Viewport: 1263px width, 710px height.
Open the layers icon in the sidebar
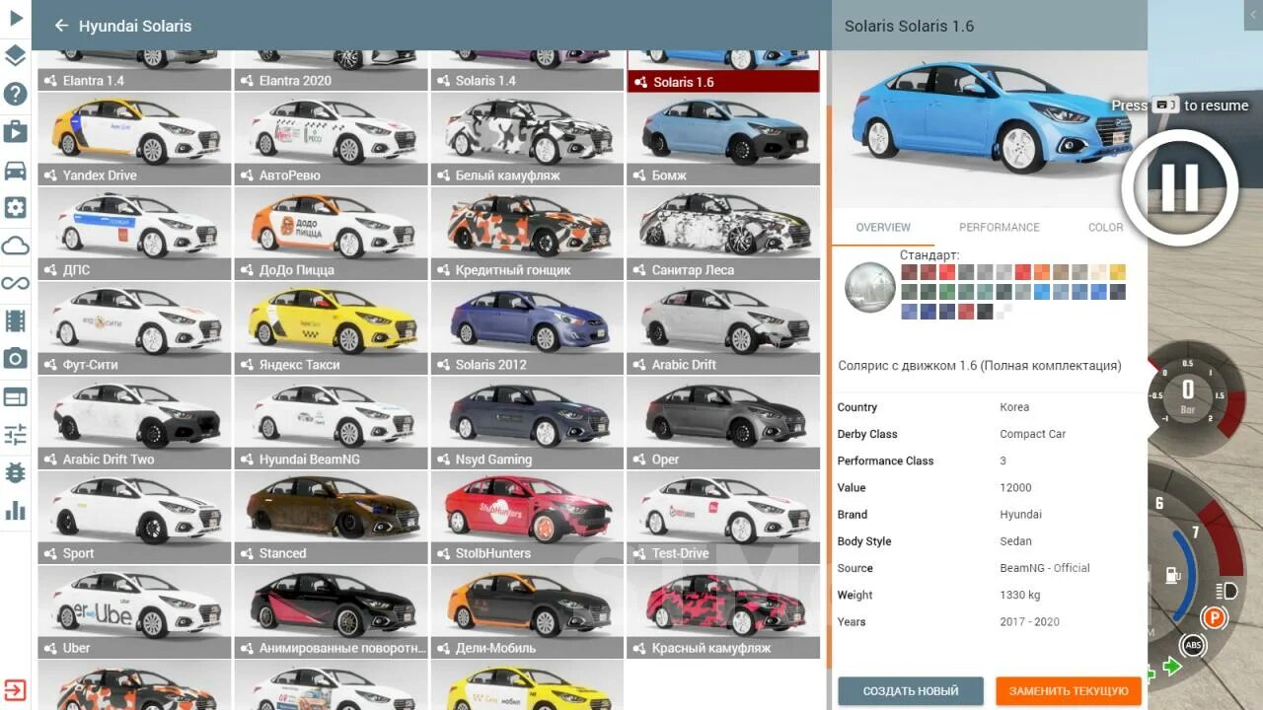click(16, 55)
